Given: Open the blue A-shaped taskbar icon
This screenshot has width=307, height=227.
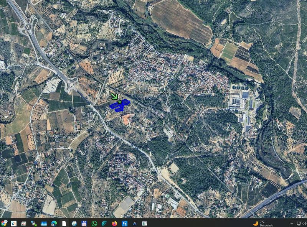Looking at the screenshot, I should click(135, 223).
